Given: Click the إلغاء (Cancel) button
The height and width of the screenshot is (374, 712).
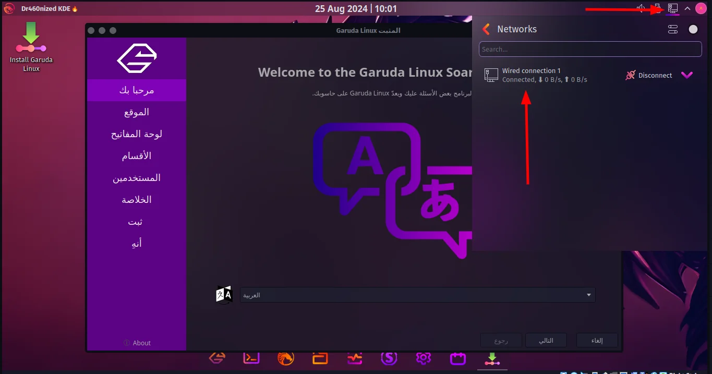Looking at the screenshot, I should (x=597, y=341).
